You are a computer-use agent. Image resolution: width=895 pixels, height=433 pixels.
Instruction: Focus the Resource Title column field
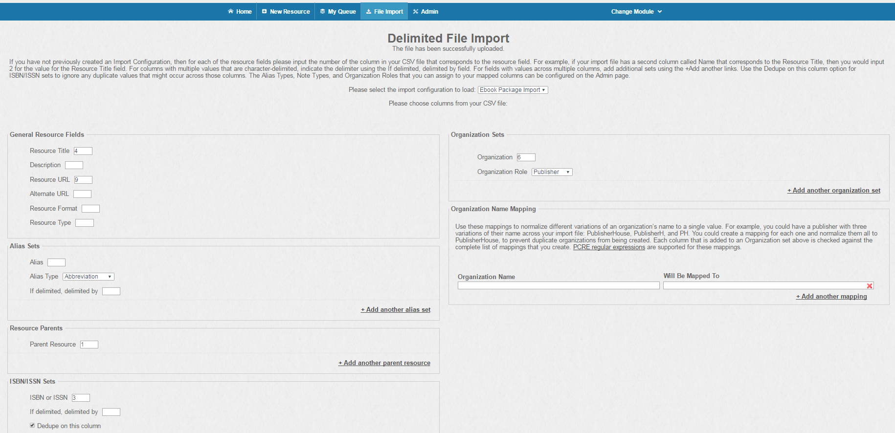click(83, 151)
